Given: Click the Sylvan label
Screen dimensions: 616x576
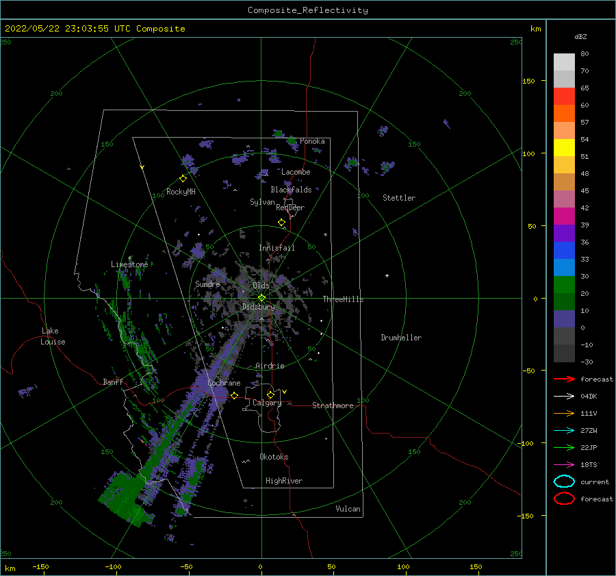Looking at the screenshot, I should 262,202.
